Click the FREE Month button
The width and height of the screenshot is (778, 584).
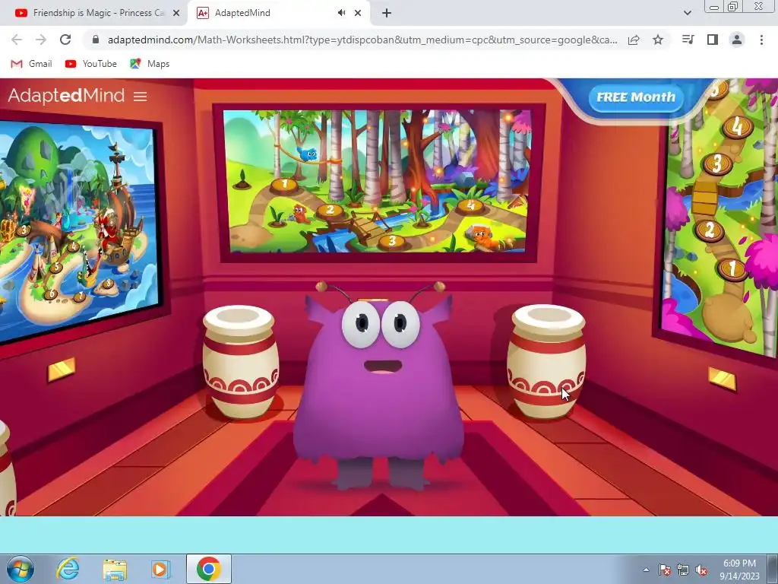[x=636, y=97]
